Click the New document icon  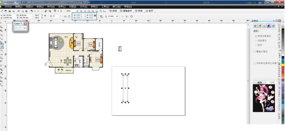[x=2, y=11]
